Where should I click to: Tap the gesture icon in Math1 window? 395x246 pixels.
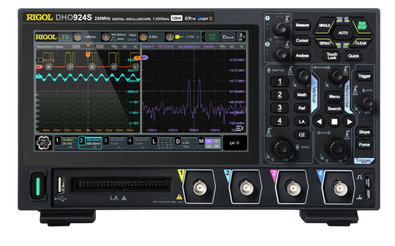222,47
